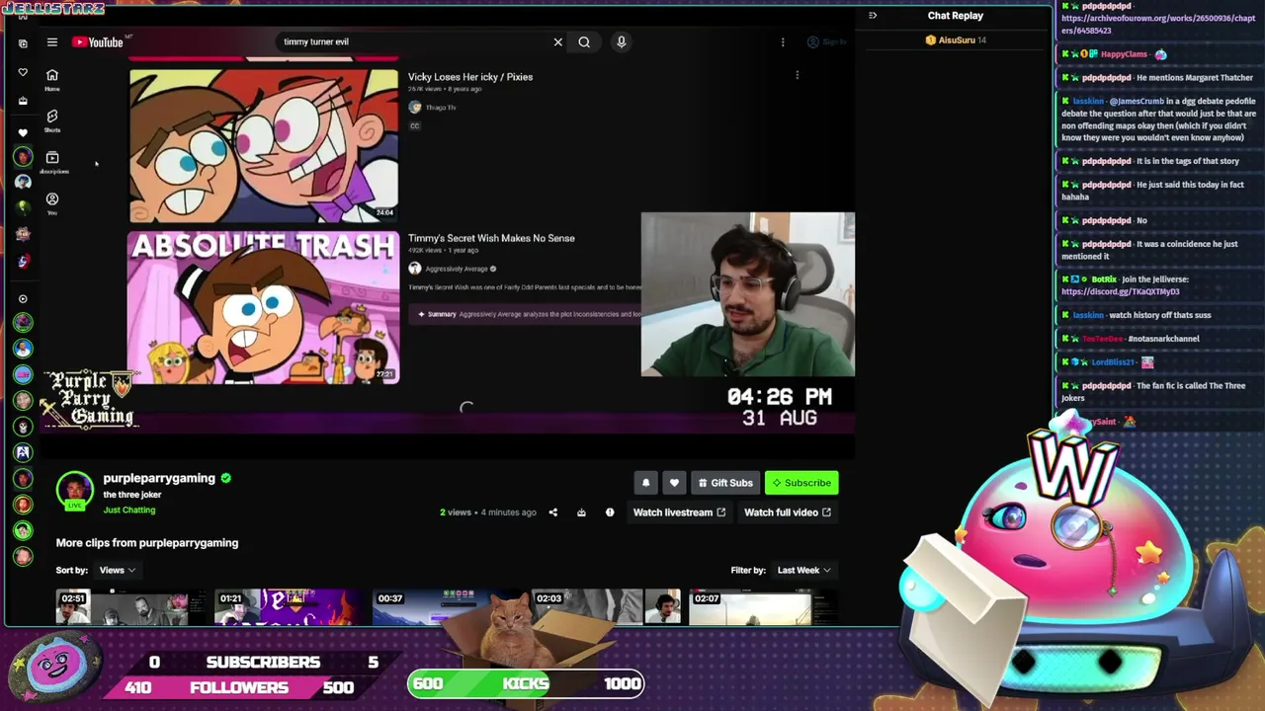Open the discord.gg link from BotRix

(x=1121, y=292)
